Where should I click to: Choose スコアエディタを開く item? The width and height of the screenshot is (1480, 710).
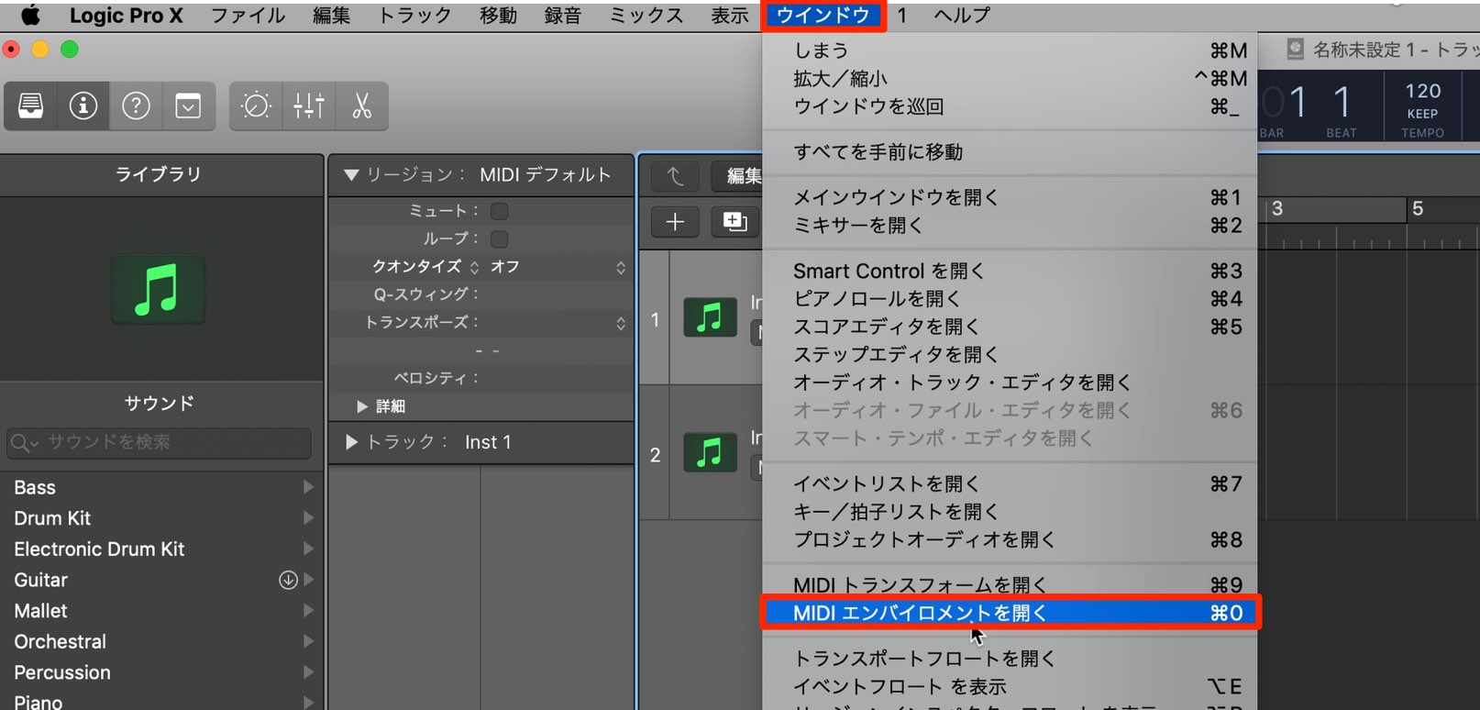click(x=1010, y=327)
